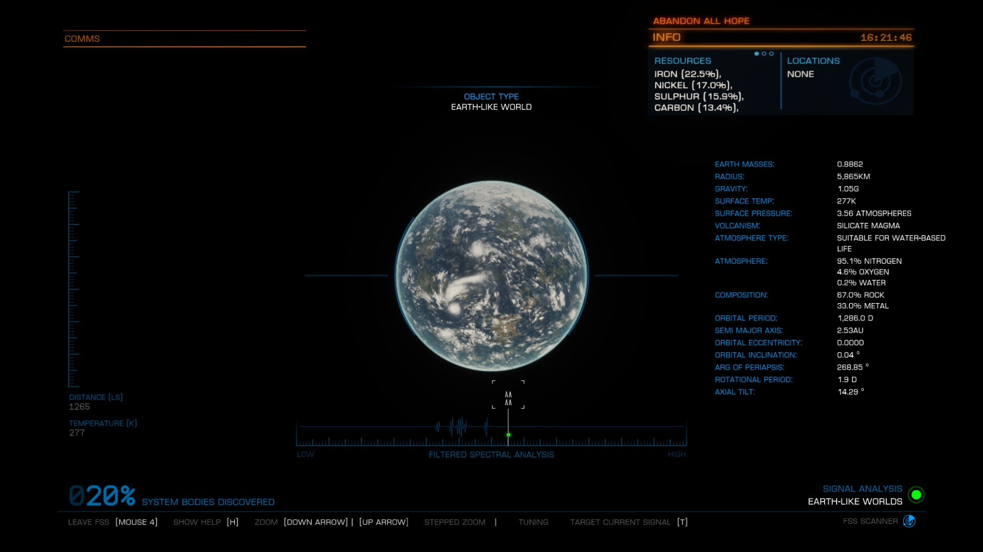Click TARGET CURRENT SIGNAL control
The width and height of the screenshot is (983, 552).
click(x=629, y=522)
